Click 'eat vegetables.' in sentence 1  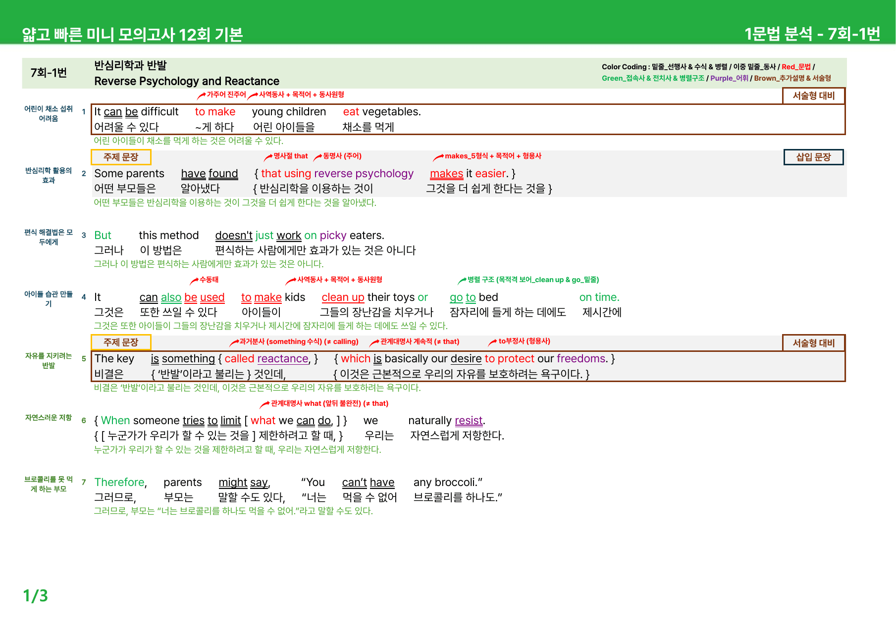(382, 112)
